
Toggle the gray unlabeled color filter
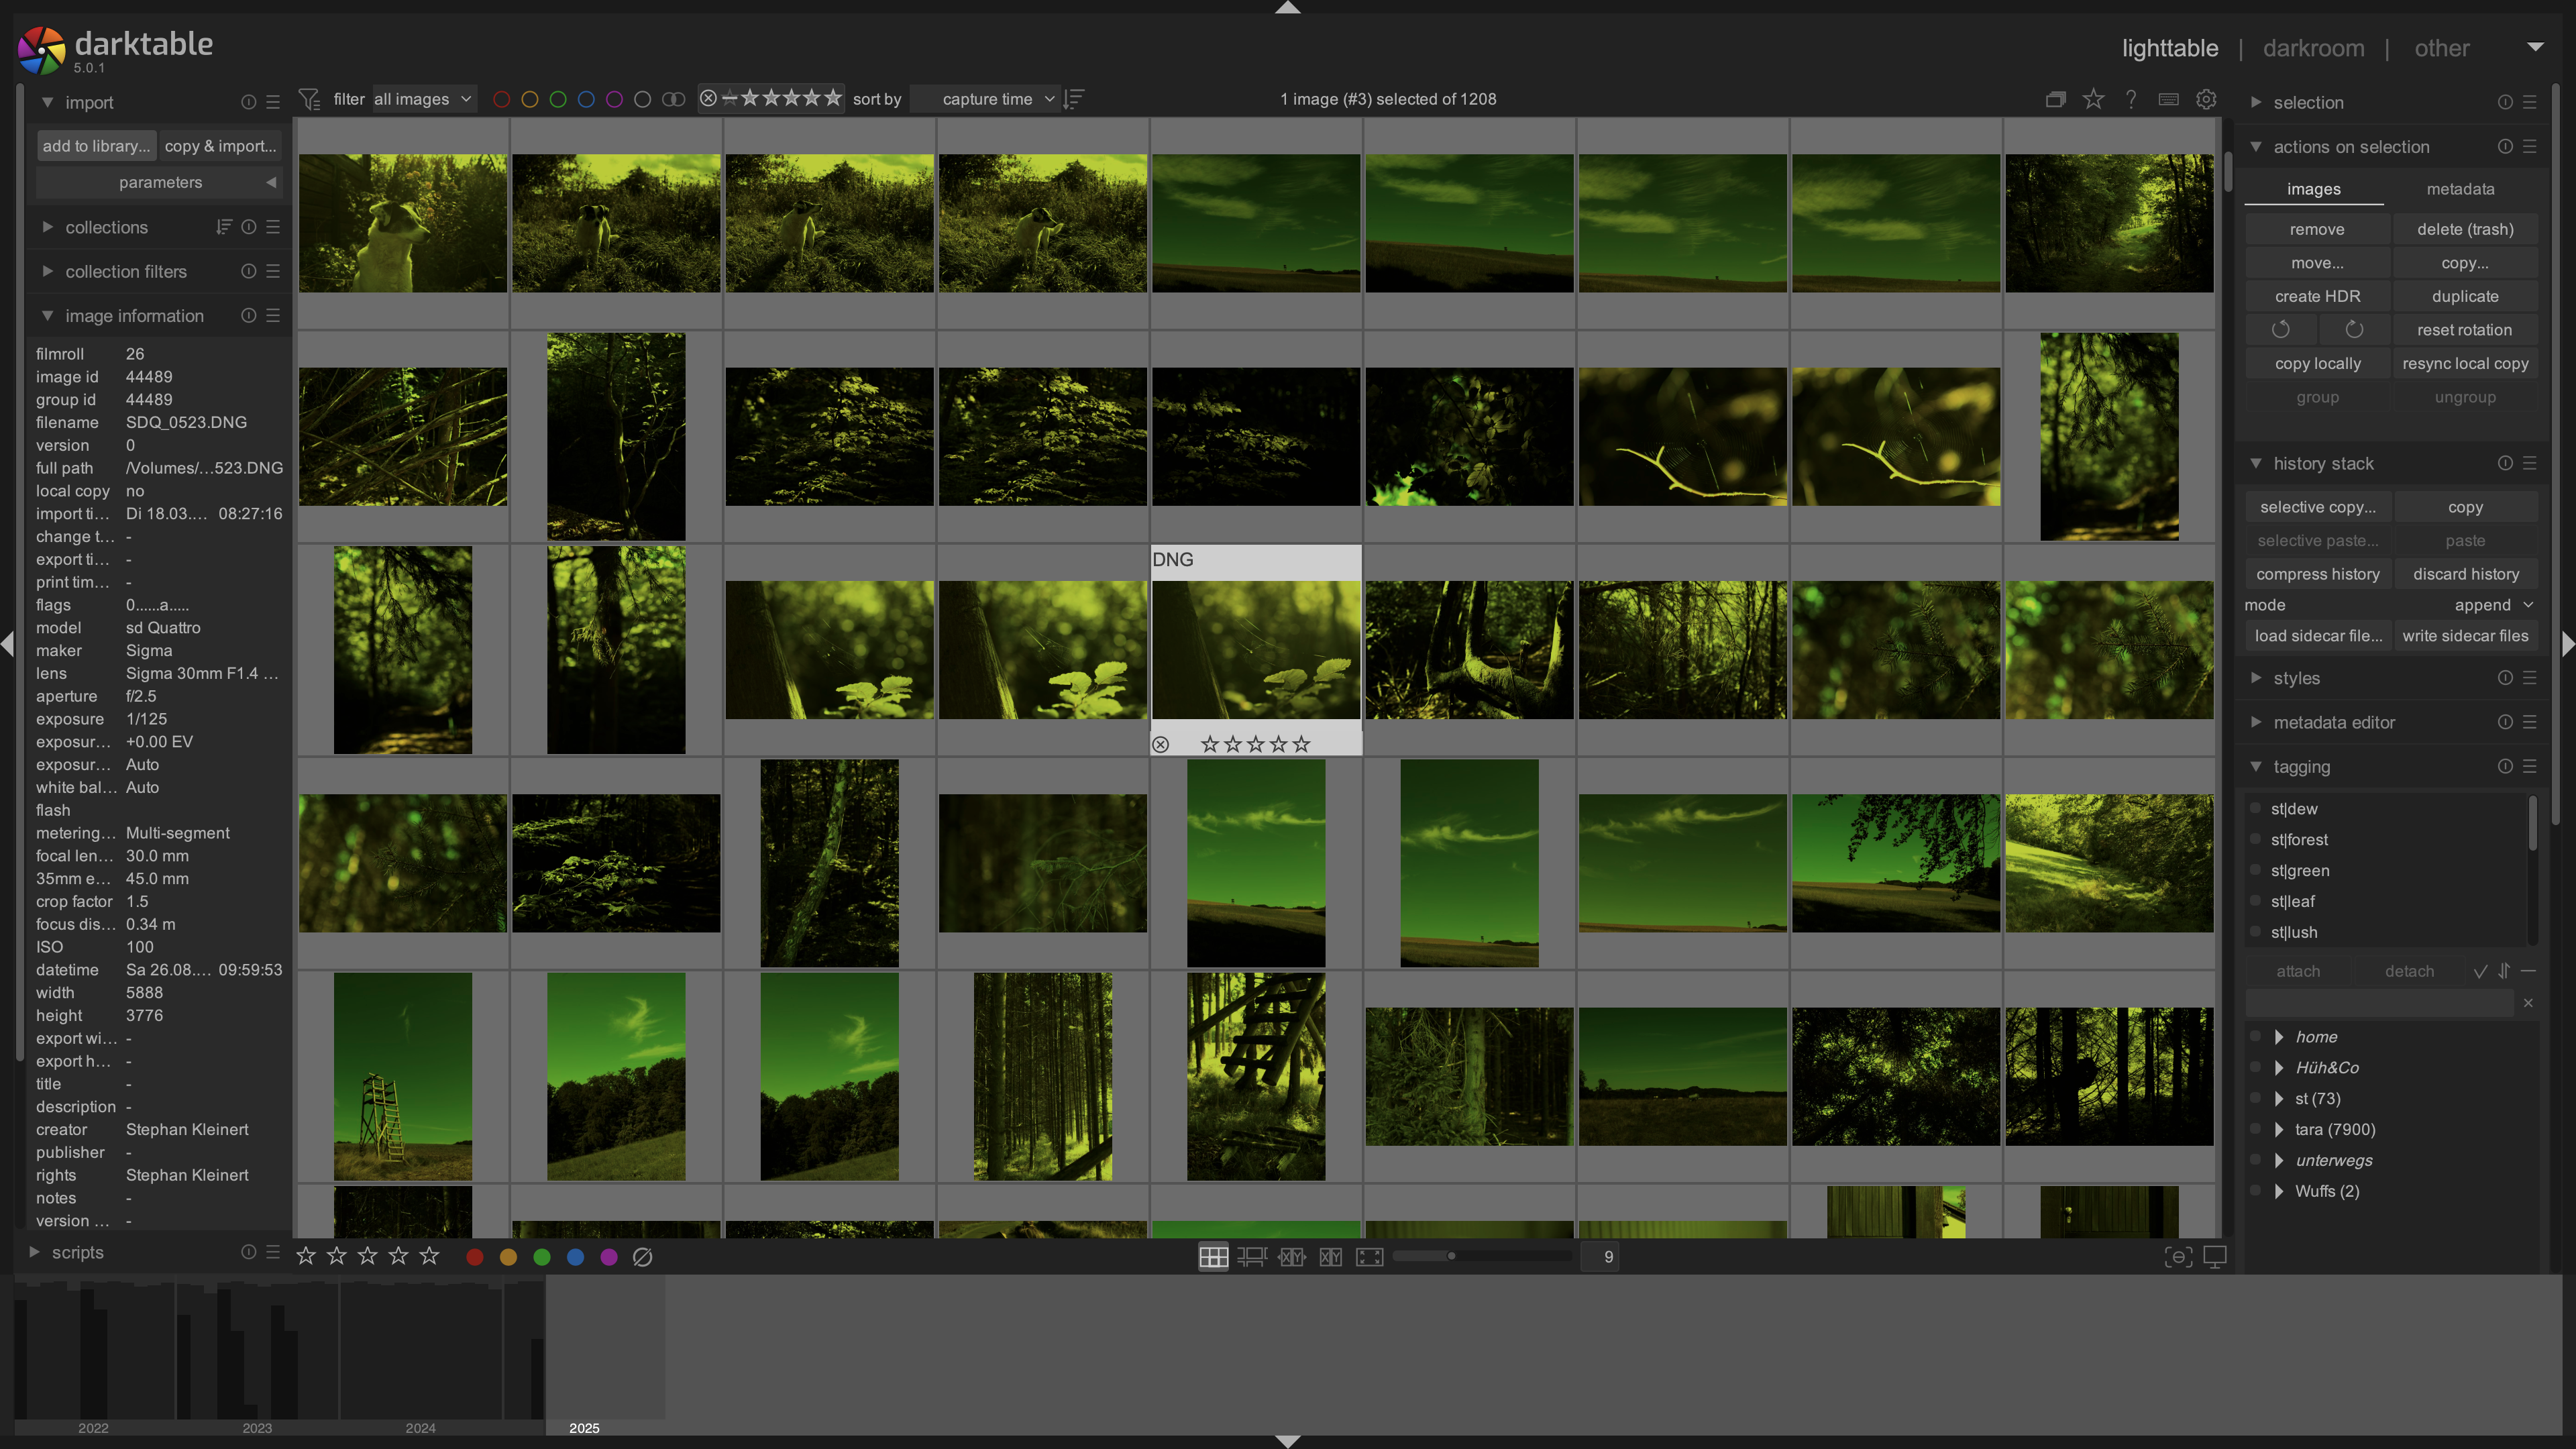point(642,99)
